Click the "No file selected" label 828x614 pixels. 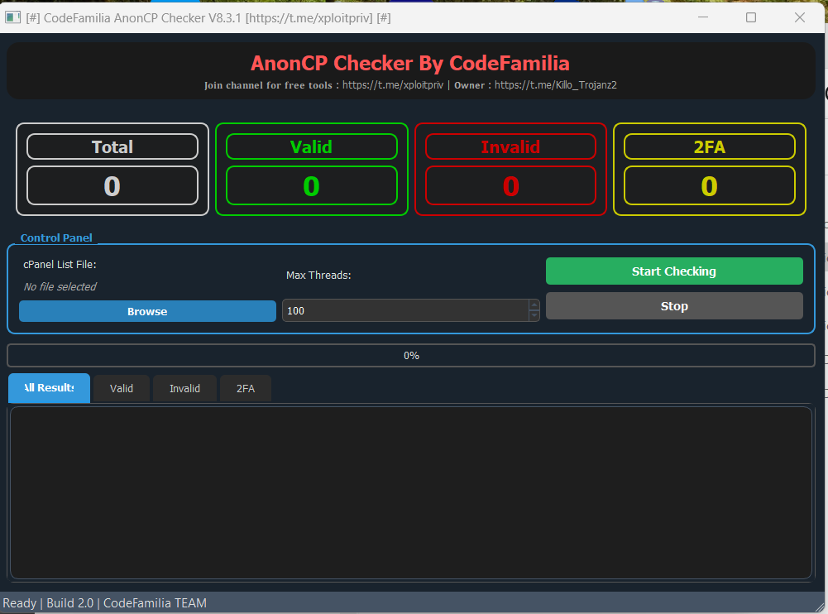[60, 287]
